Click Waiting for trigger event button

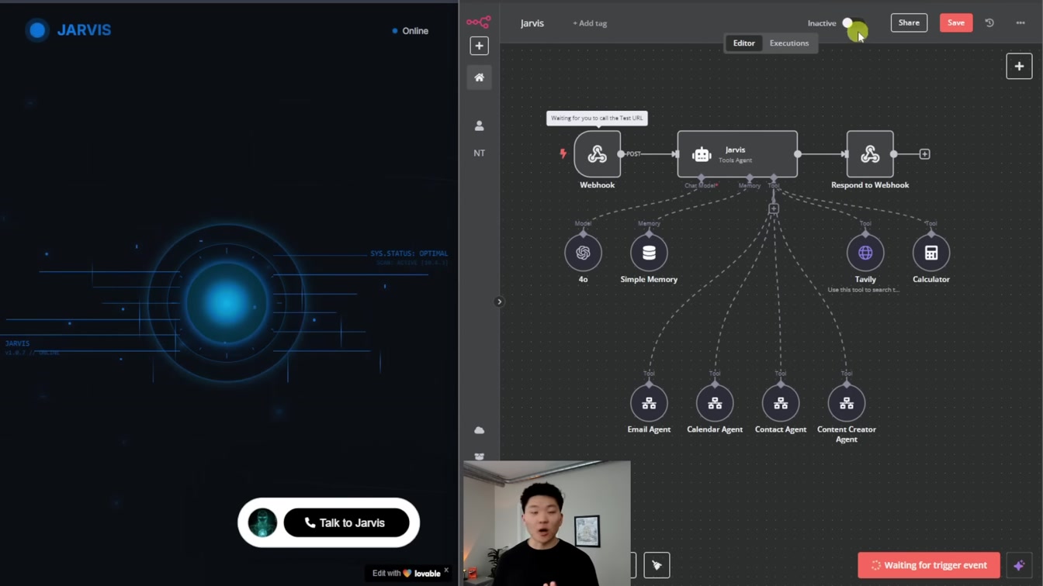tap(929, 565)
